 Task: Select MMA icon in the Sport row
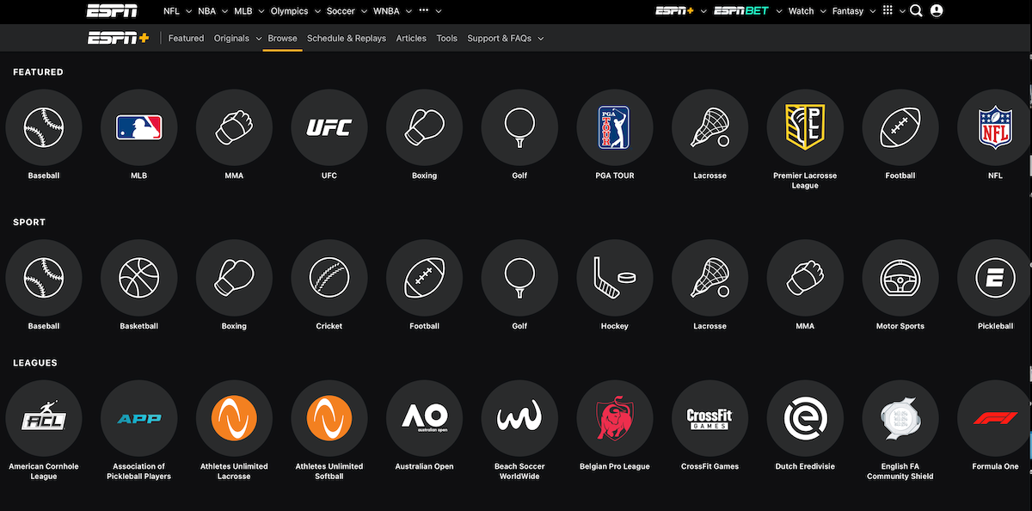(x=805, y=279)
